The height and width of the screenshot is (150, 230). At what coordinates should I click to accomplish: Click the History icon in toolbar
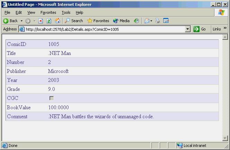coord(136,21)
